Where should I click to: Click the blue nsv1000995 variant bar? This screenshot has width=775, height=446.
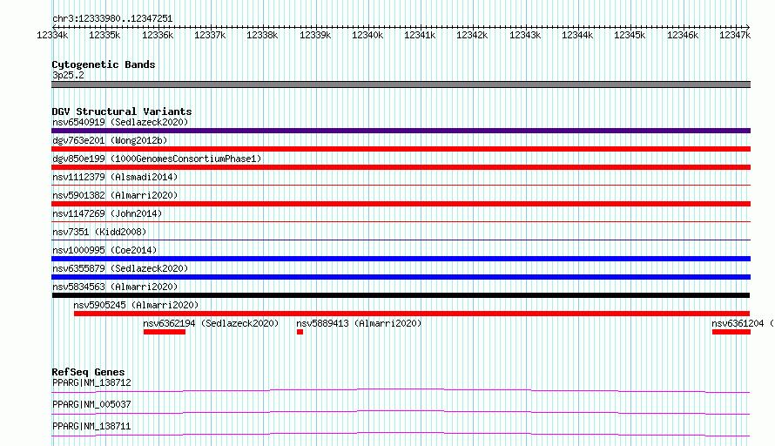pos(401,259)
